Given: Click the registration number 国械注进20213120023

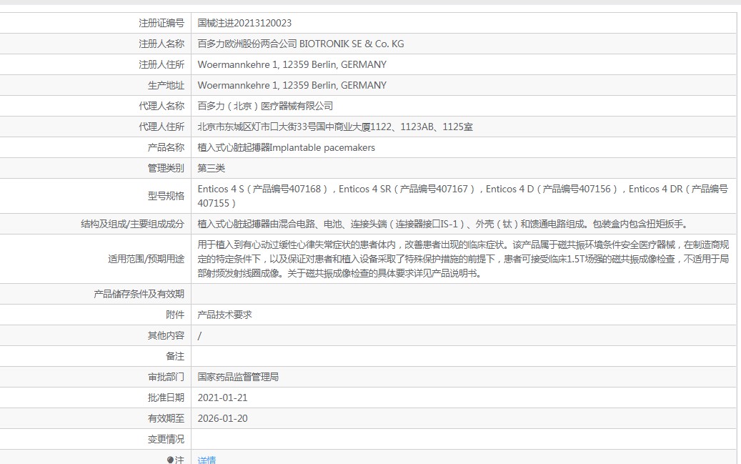Looking at the screenshot, I should coord(244,23).
